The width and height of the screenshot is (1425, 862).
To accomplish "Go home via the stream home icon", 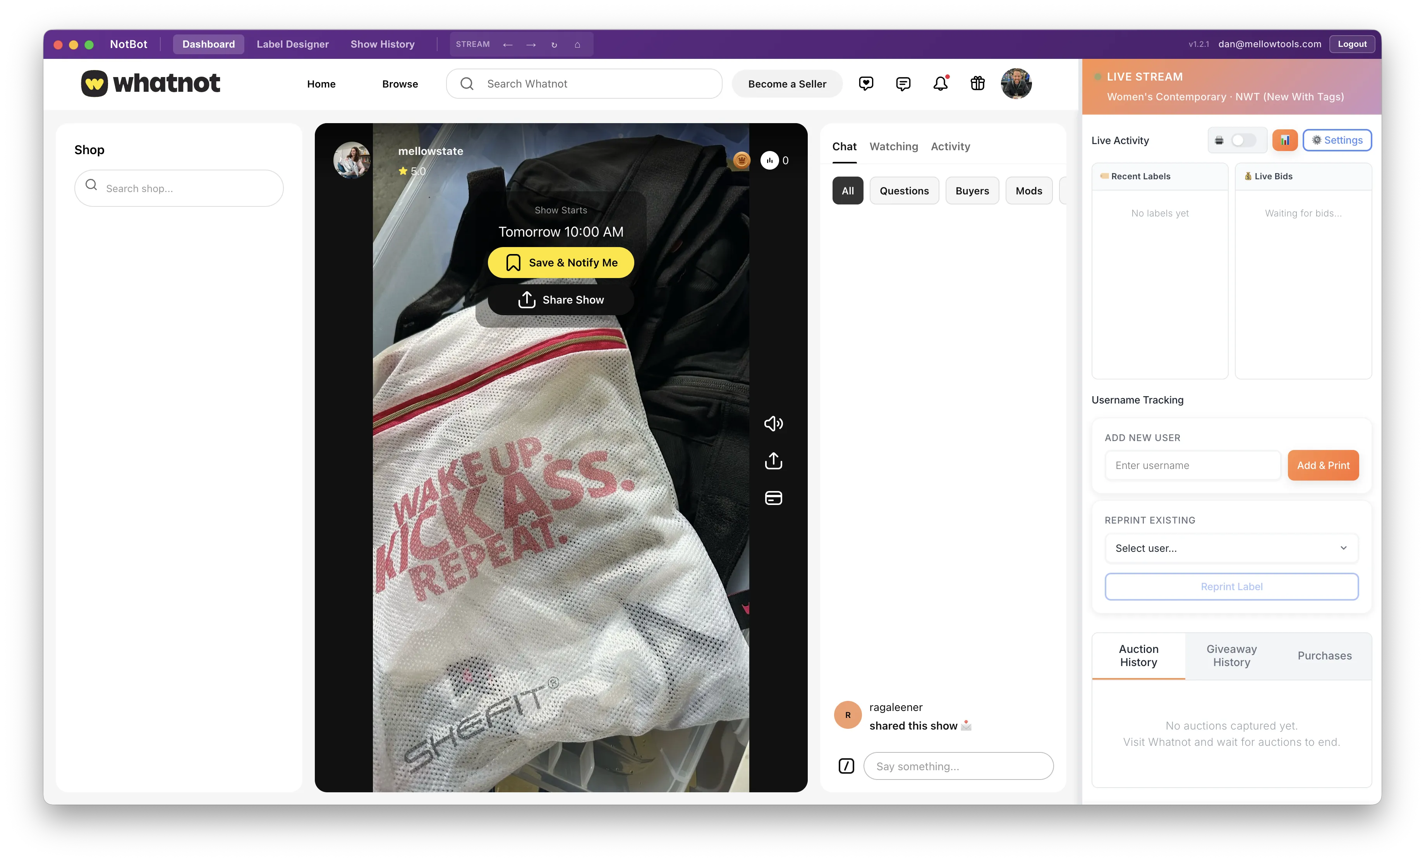I will click(577, 45).
